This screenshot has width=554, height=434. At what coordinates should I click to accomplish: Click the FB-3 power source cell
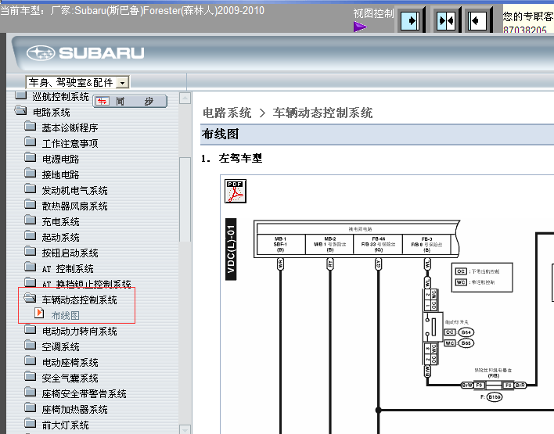pos(426,244)
